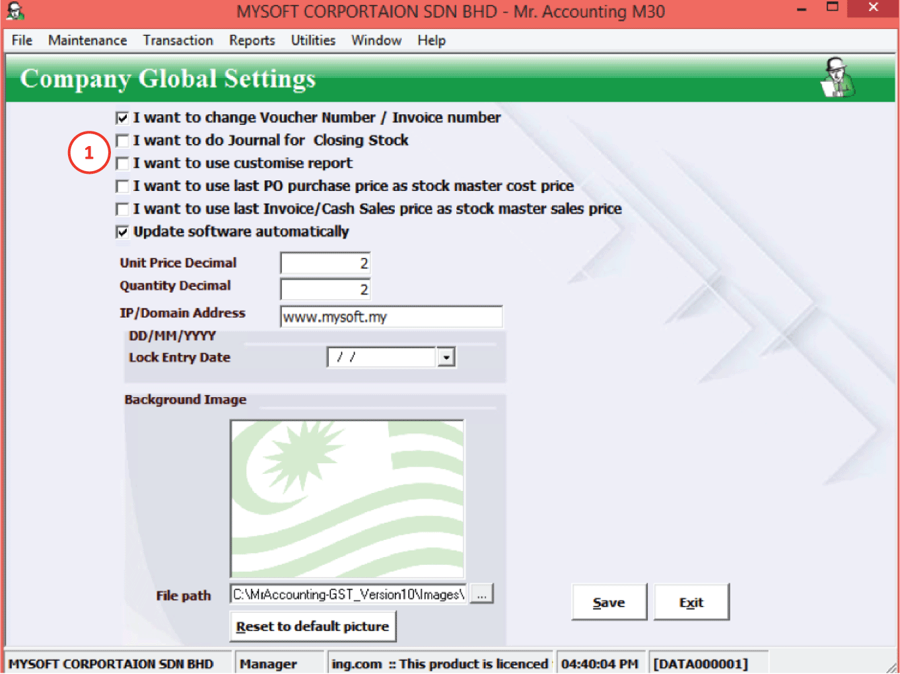This screenshot has height=674, width=900.
Task: Click the DD/MM/YYYY format label
Action: (172, 336)
